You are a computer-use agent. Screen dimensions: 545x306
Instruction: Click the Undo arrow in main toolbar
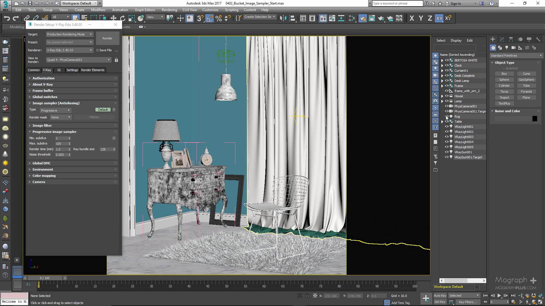(x=7, y=18)
